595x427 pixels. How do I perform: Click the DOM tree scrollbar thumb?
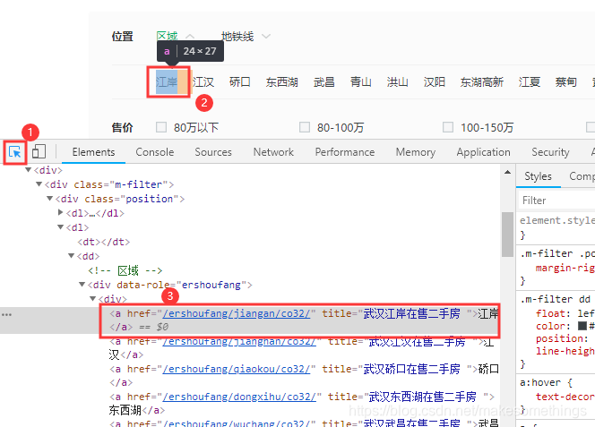click(x=507, y=235)
